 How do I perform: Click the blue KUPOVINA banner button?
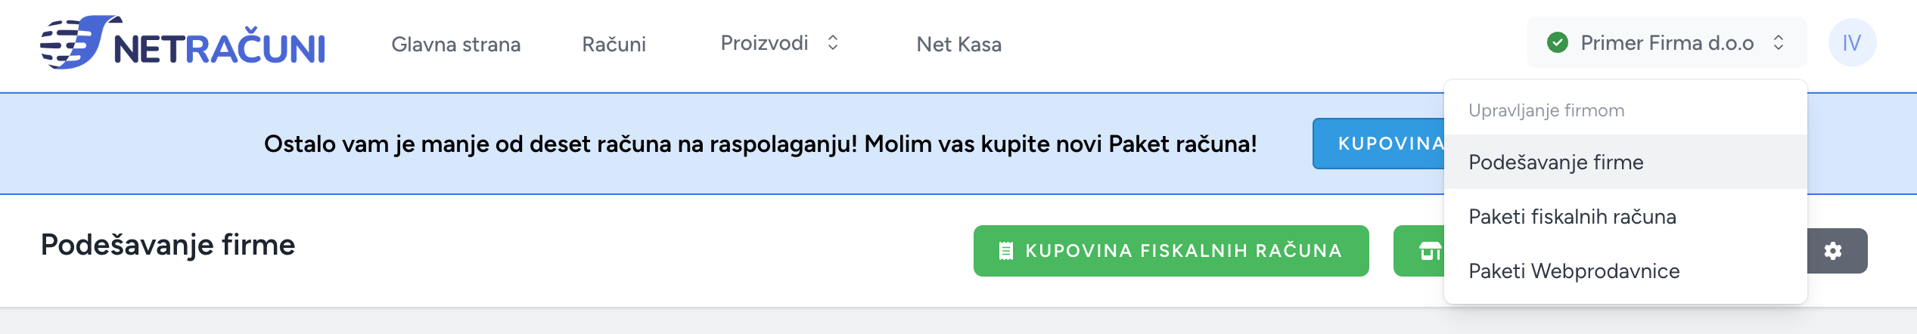click(1378, 144)
